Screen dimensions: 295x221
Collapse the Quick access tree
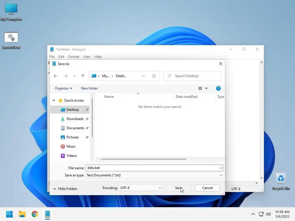[54, 100]
